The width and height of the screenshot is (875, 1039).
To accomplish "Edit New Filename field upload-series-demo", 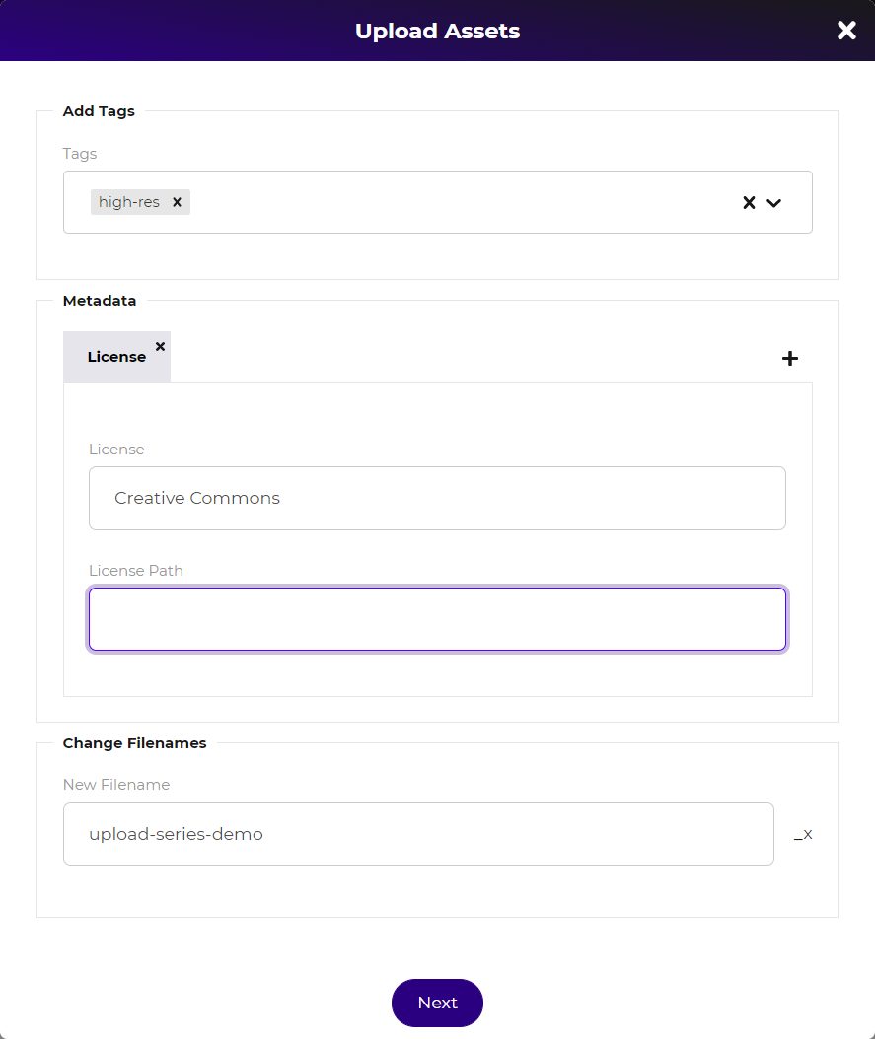I will pos(418,834).
